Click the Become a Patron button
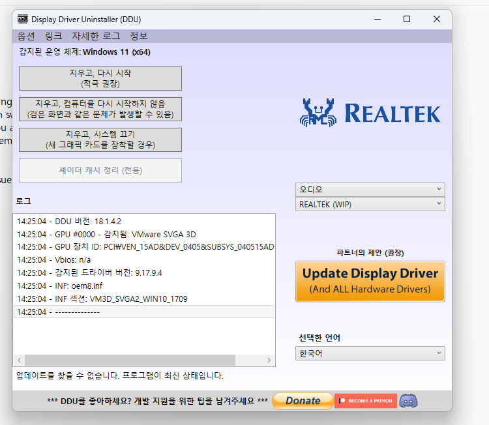 pos(366,401)
